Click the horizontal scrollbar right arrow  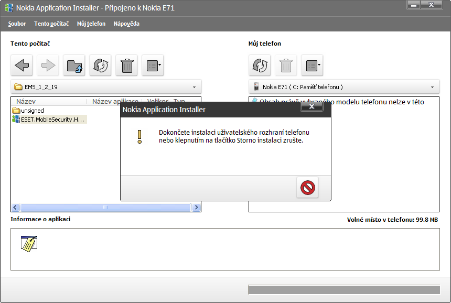(x=196, y=207)
